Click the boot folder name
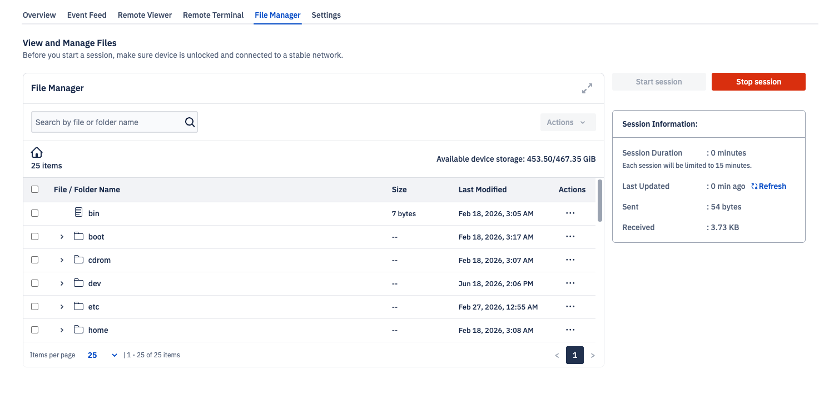829x399 pixels. 96,237
